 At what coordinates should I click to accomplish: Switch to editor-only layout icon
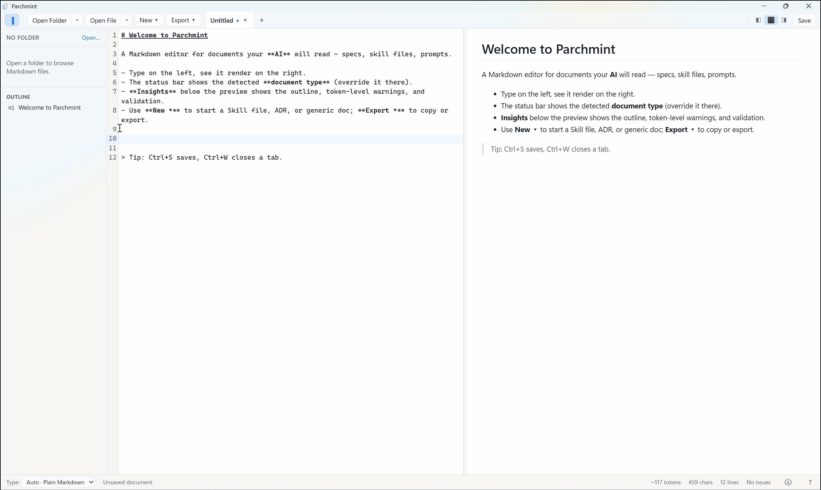pos(758,20)
